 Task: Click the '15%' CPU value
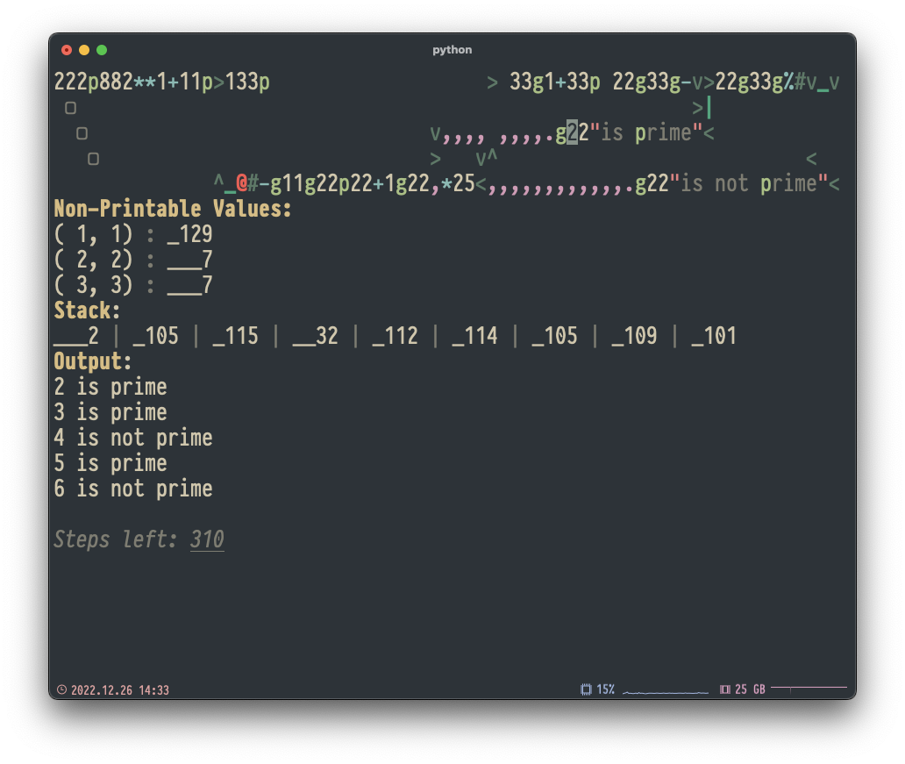(605, 689)
